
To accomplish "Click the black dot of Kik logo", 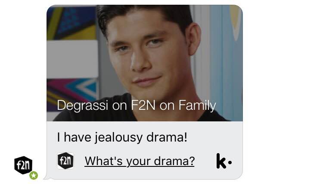I will tap(230, 163).
